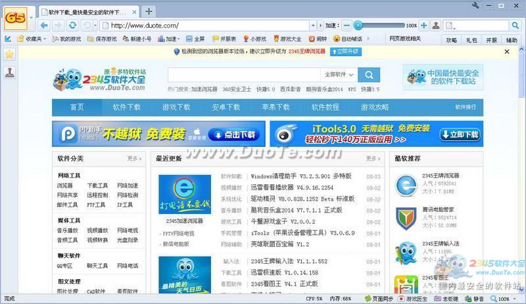Screen dimensions: 526x304
Task: Open the wrench settings icon in title bar
Action: [x=475, y=5]
